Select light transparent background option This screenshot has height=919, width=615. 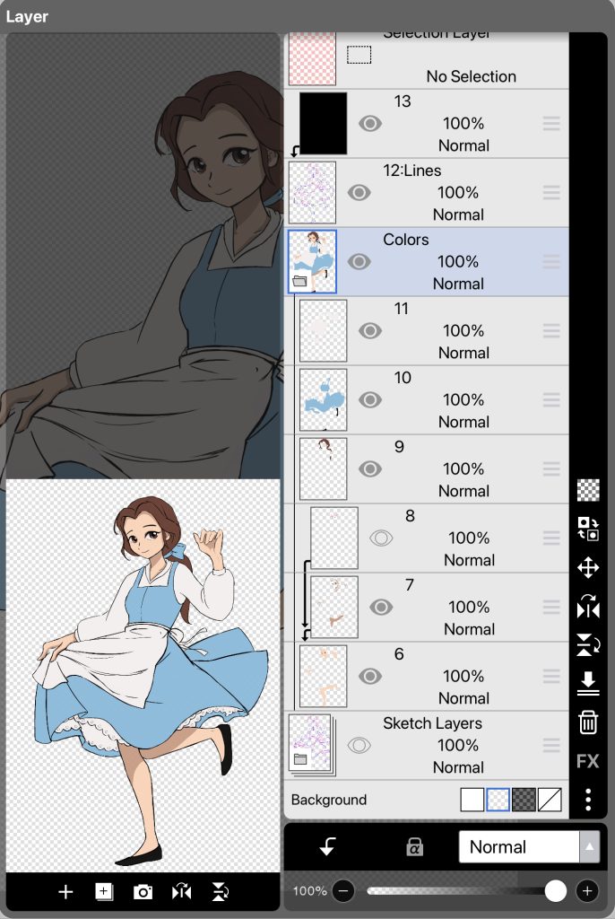pos(498,800)
